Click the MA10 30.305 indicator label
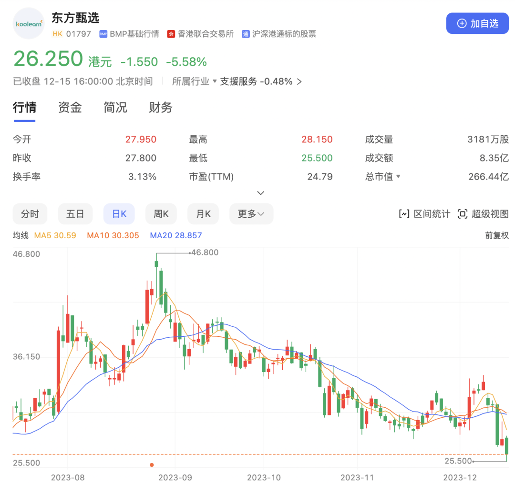515x483 pixels. point(113,235)
